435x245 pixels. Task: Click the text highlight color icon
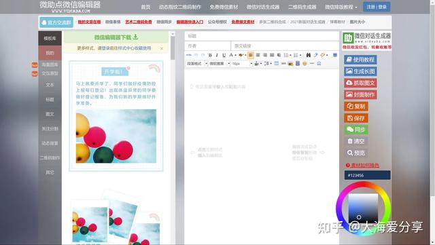pos(241,55)
